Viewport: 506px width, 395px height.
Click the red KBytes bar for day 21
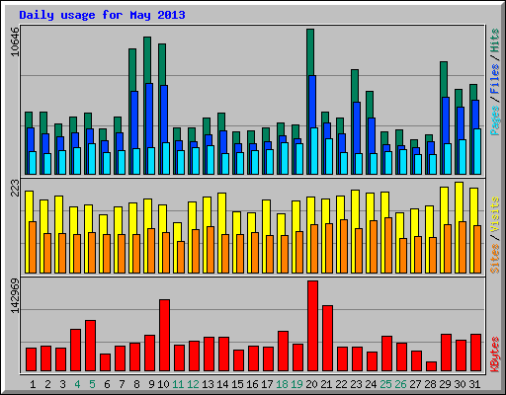(x=328, y=339)
